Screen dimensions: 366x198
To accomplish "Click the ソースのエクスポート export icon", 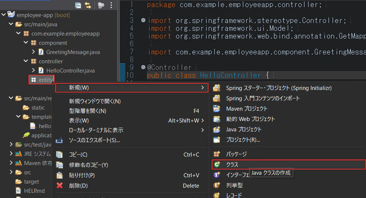I will point(59,140).
